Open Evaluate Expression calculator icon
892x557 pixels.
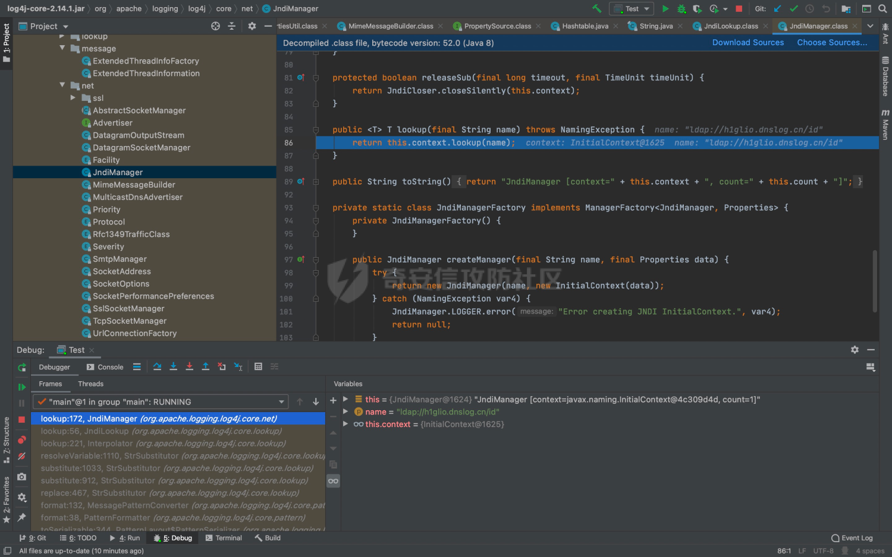pos(258,366)
